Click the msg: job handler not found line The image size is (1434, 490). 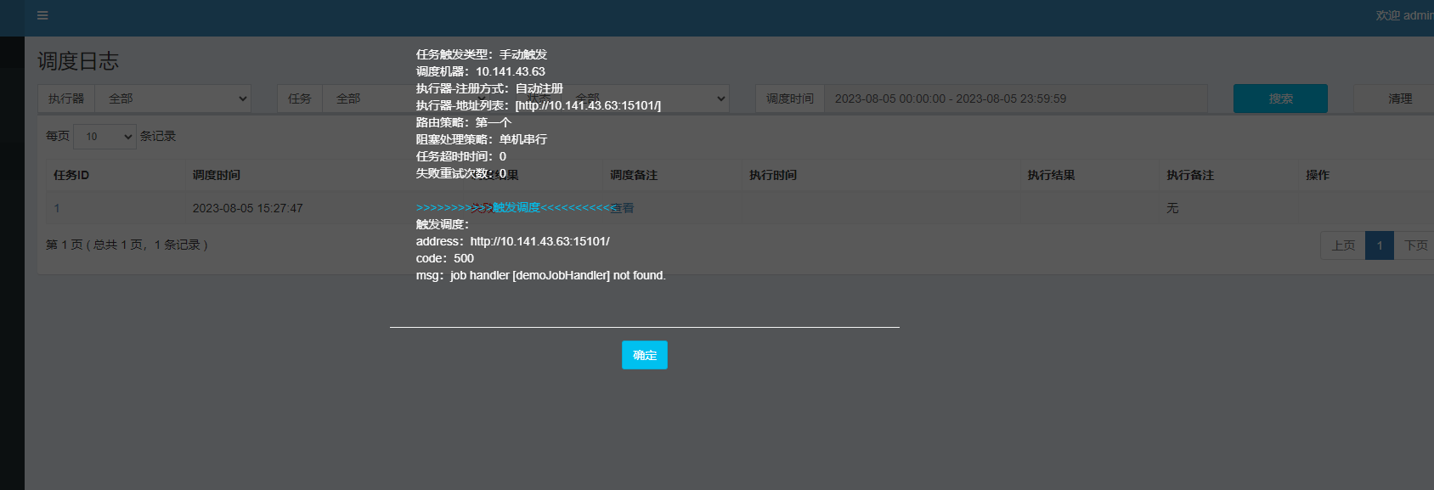pyautogui.click(x=541, y=275)
